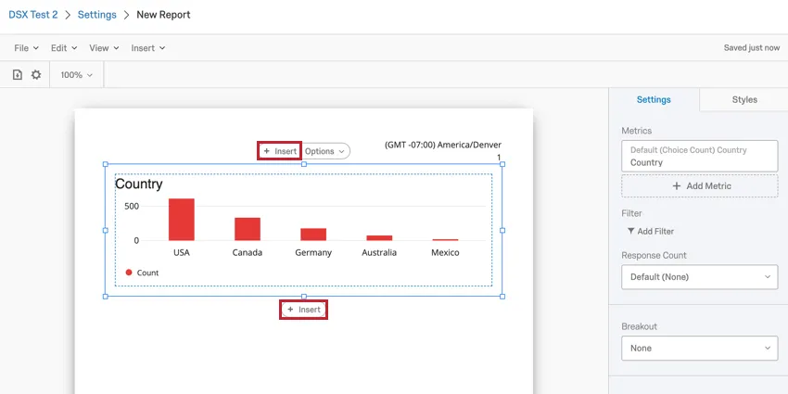This screenshot has width=788, height=394.
Task: Select the Country metric box
Action: [700, 157]
